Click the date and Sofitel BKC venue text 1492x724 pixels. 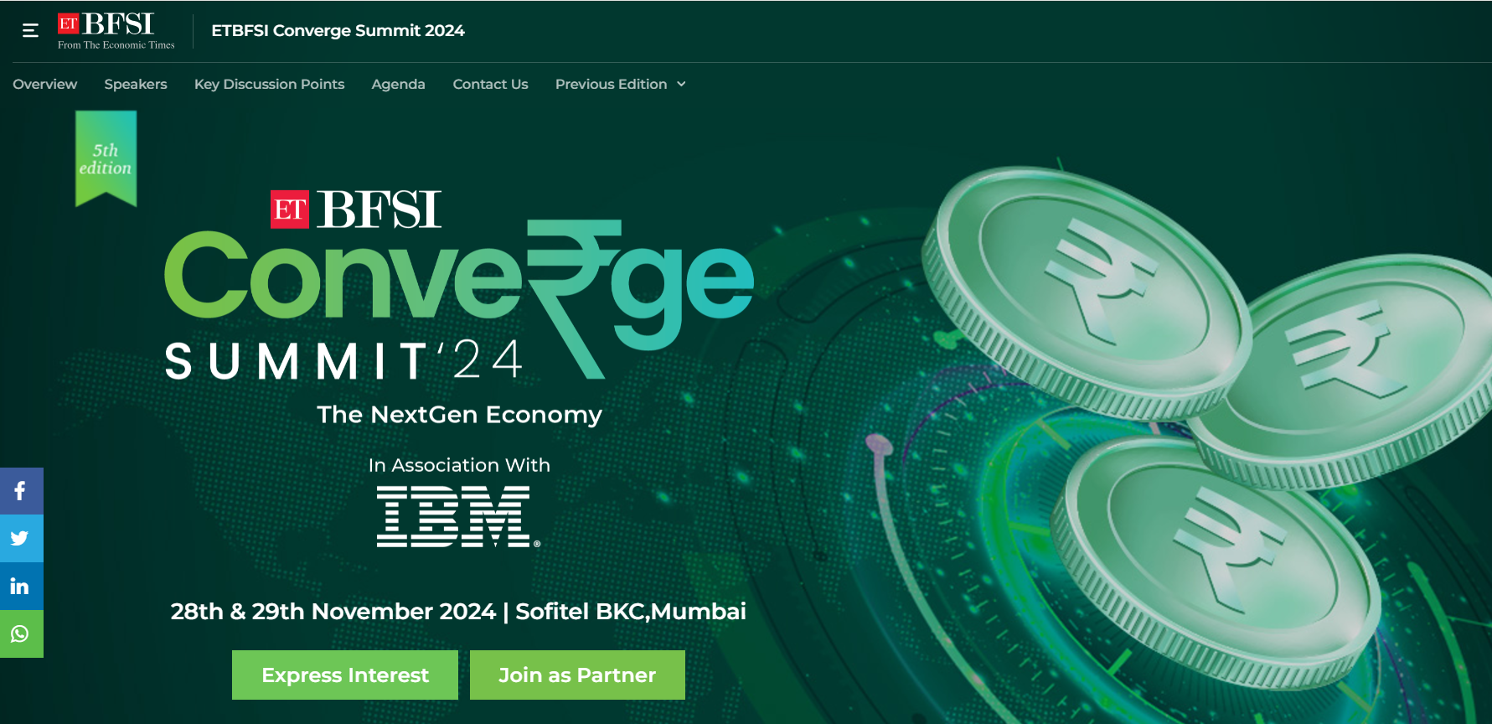458,612
